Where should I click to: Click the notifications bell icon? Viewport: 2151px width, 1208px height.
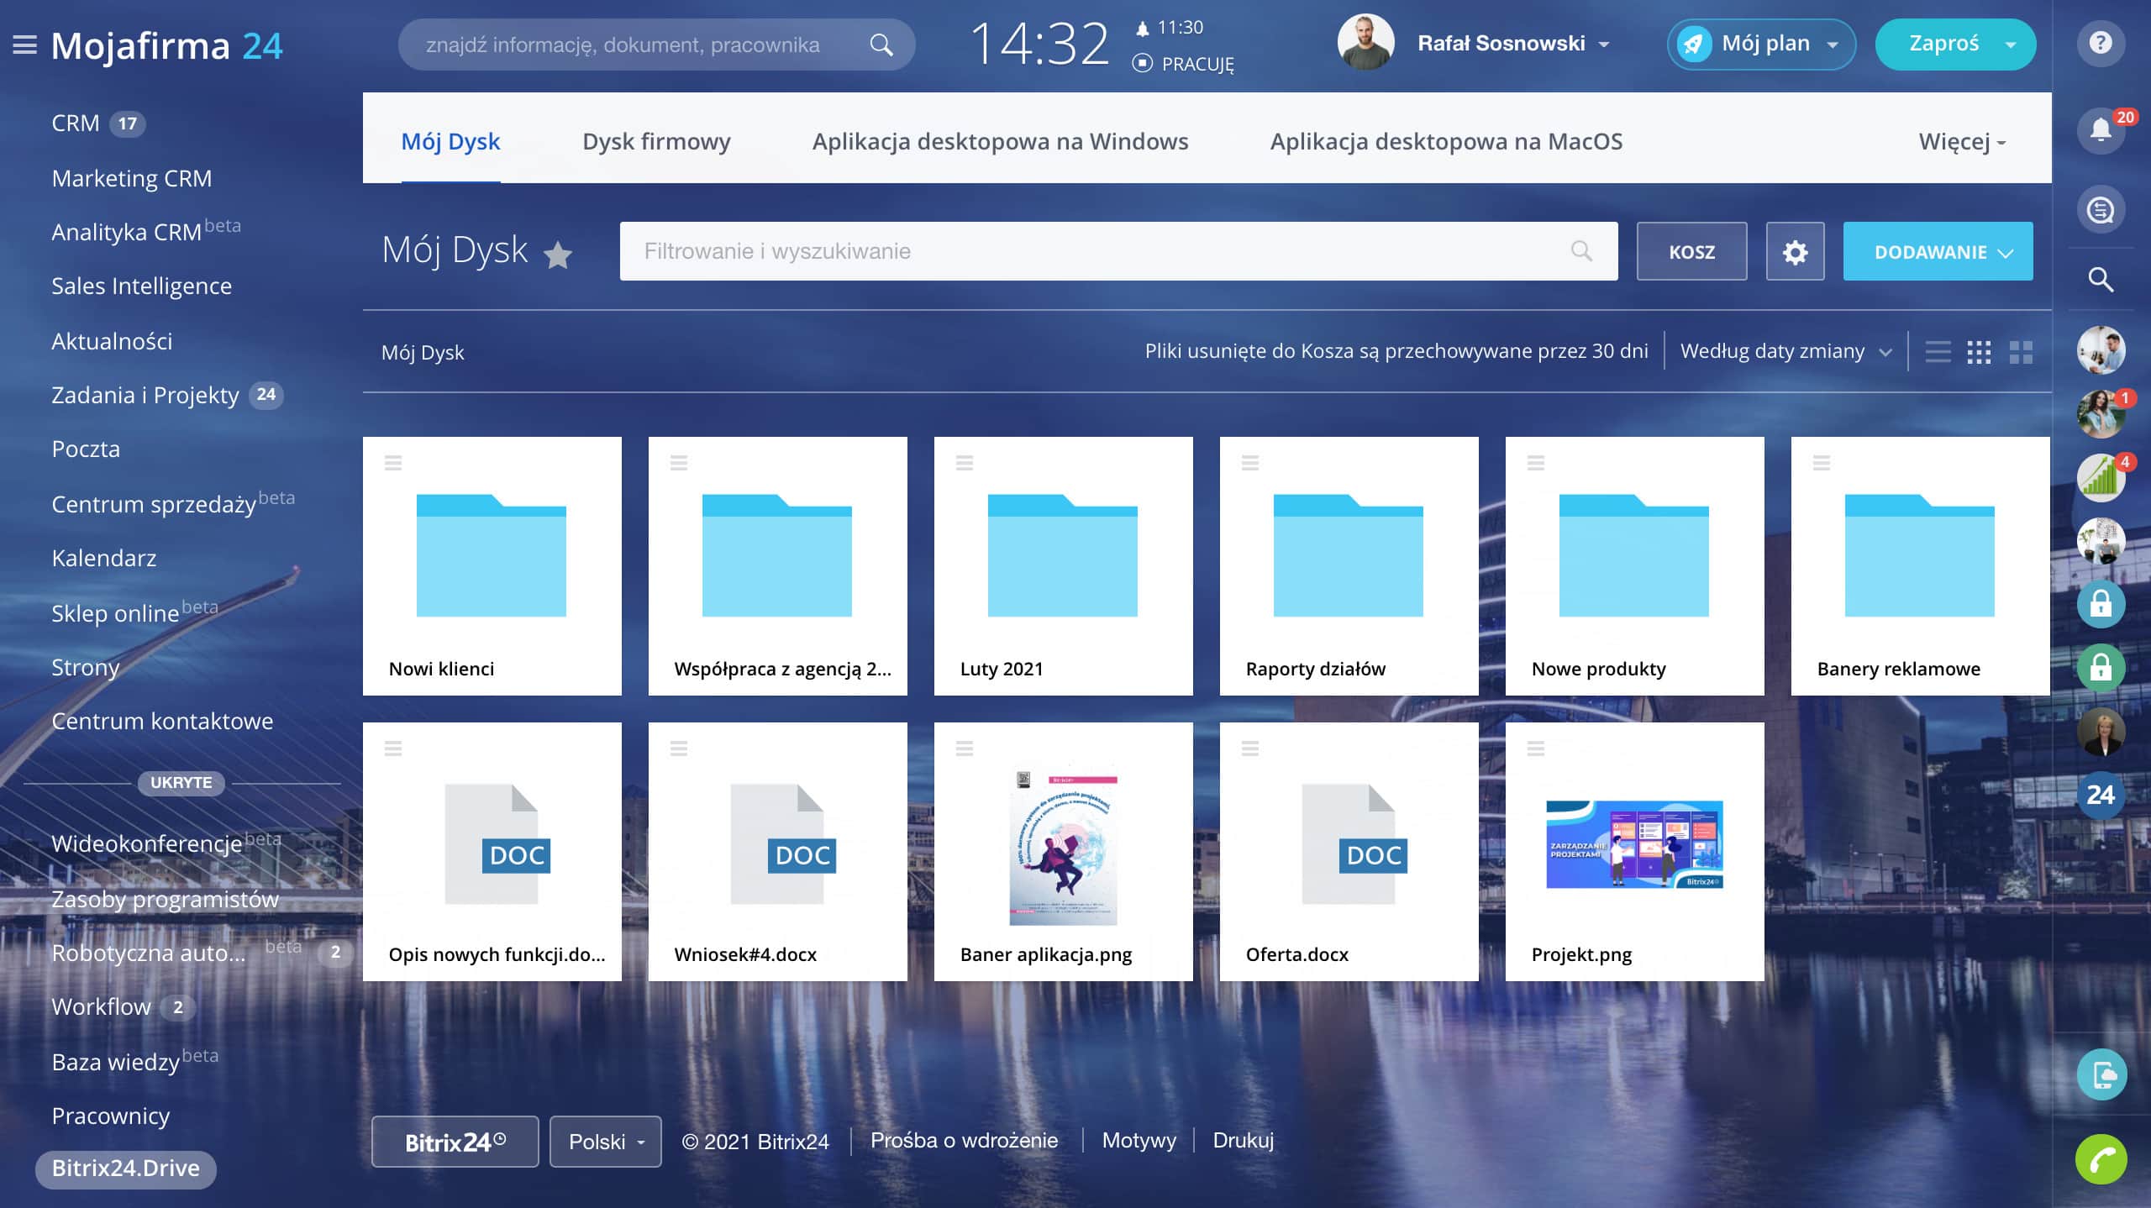pyautogui.click(x=2100, y=129)
